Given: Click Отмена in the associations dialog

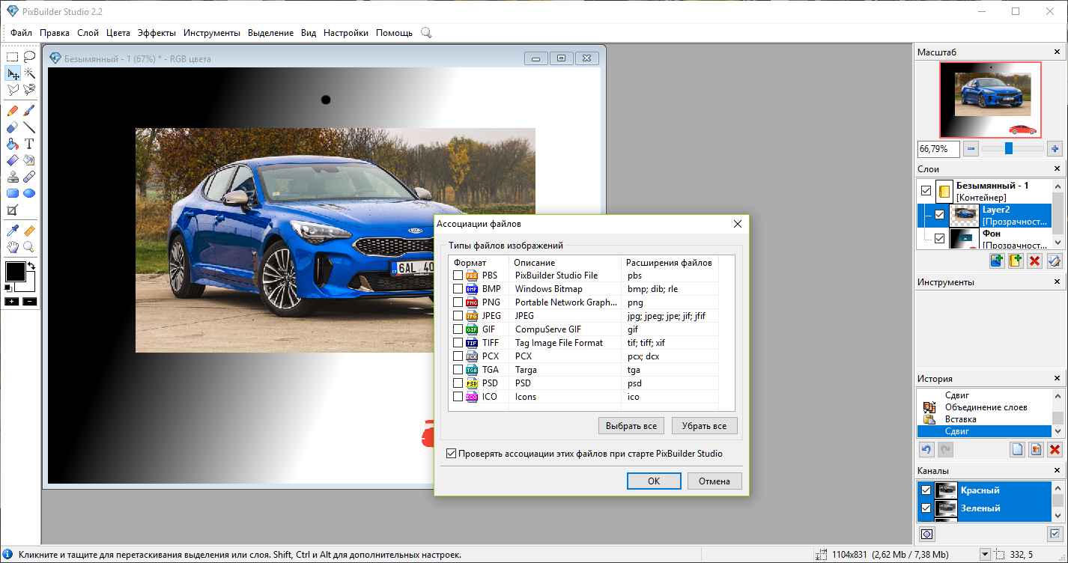Looking at the screenshot, I should click(x=714, y=481).
